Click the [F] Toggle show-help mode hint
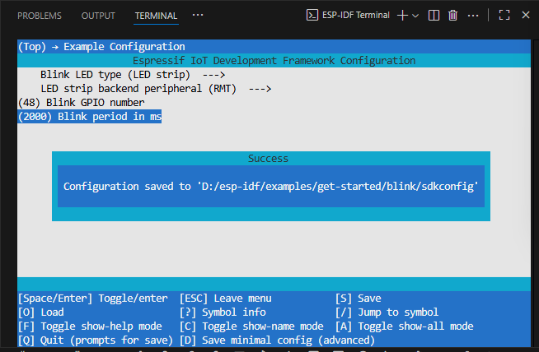 (x=90, y=327)
